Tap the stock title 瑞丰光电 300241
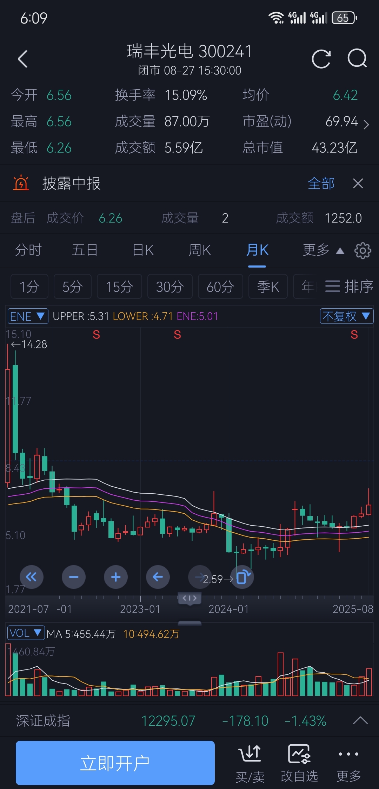The image size is (379, 789). click(189, 51)
